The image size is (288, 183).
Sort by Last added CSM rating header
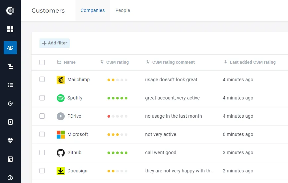[253, 62]
